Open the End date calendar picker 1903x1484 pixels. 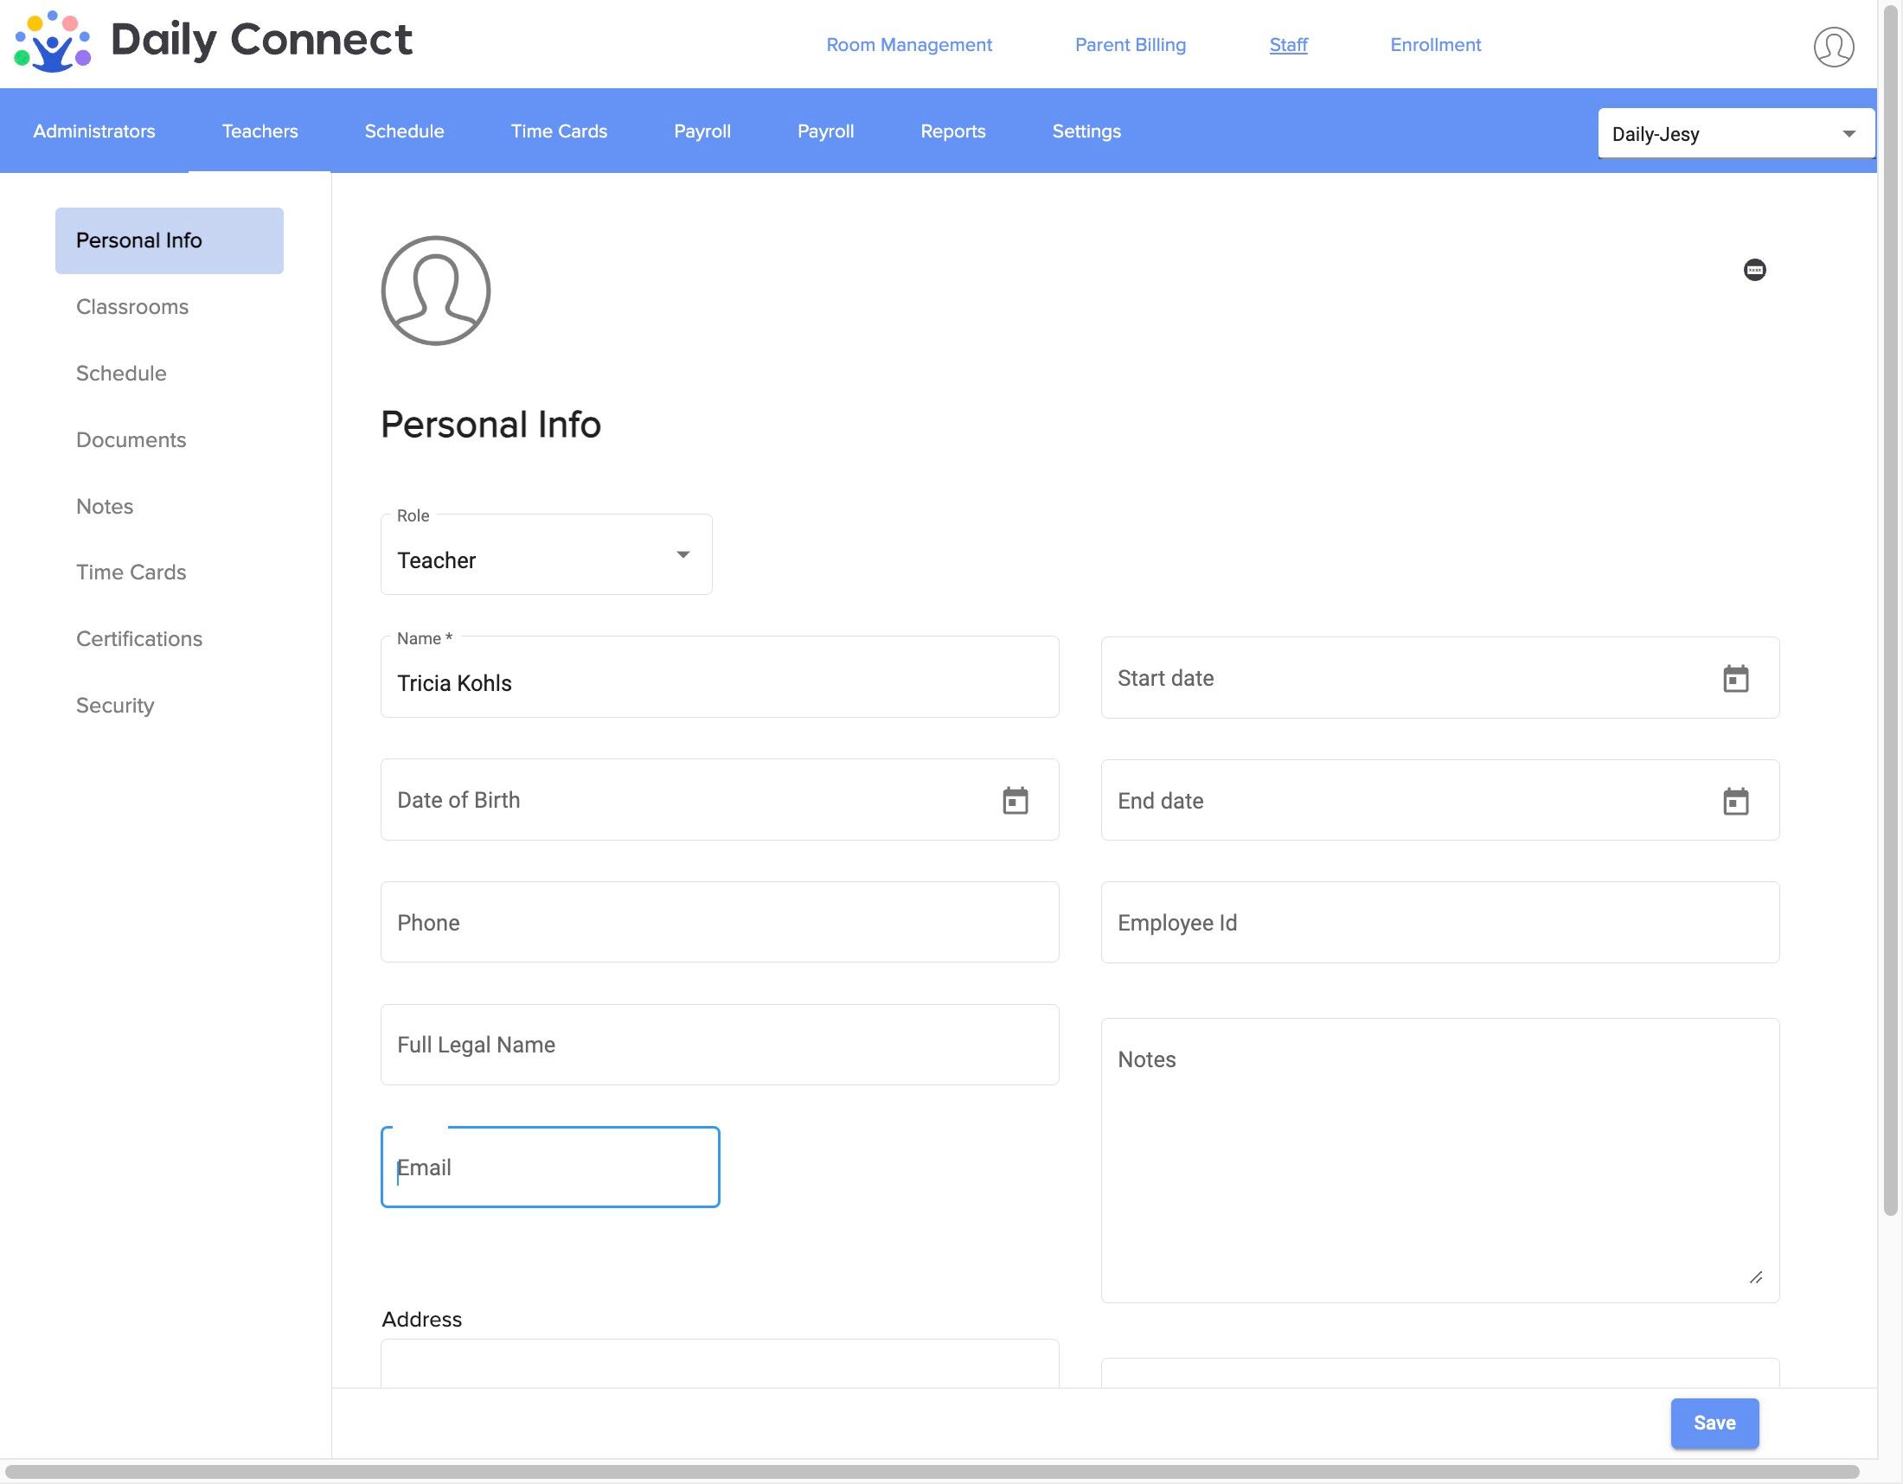(x=1735, y=801)
